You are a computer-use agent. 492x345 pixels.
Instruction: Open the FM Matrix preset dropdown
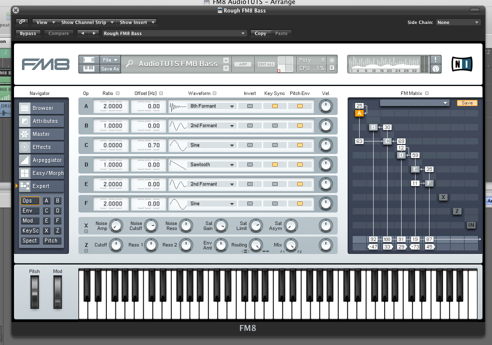pyautogui.click(x=414, y=102)
